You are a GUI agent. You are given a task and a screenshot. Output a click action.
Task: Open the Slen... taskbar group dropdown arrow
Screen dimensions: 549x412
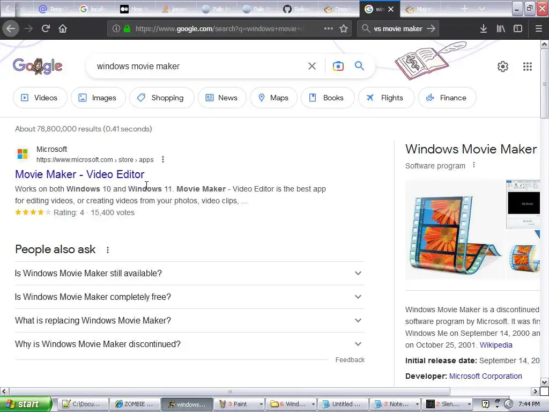pyautogui.click(x=469, y=404)
